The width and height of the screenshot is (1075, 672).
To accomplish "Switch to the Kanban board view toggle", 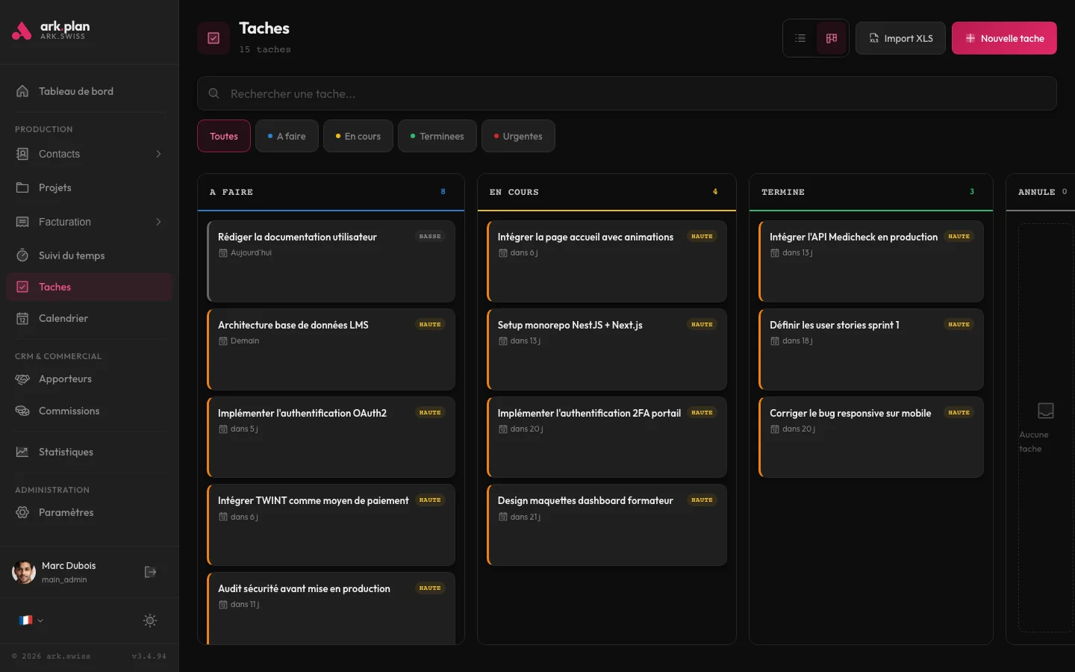I will (832, 37).
